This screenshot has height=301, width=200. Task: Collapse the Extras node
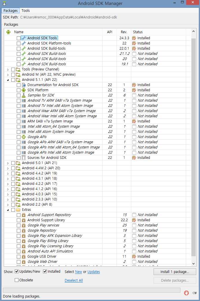8,210
